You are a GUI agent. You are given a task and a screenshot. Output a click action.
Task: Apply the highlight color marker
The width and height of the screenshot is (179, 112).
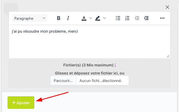coord(98,18)
